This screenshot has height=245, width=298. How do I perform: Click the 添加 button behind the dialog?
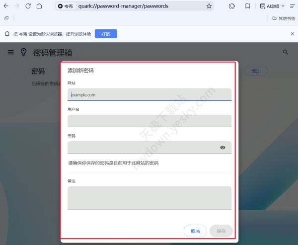(x=256, y=71)
